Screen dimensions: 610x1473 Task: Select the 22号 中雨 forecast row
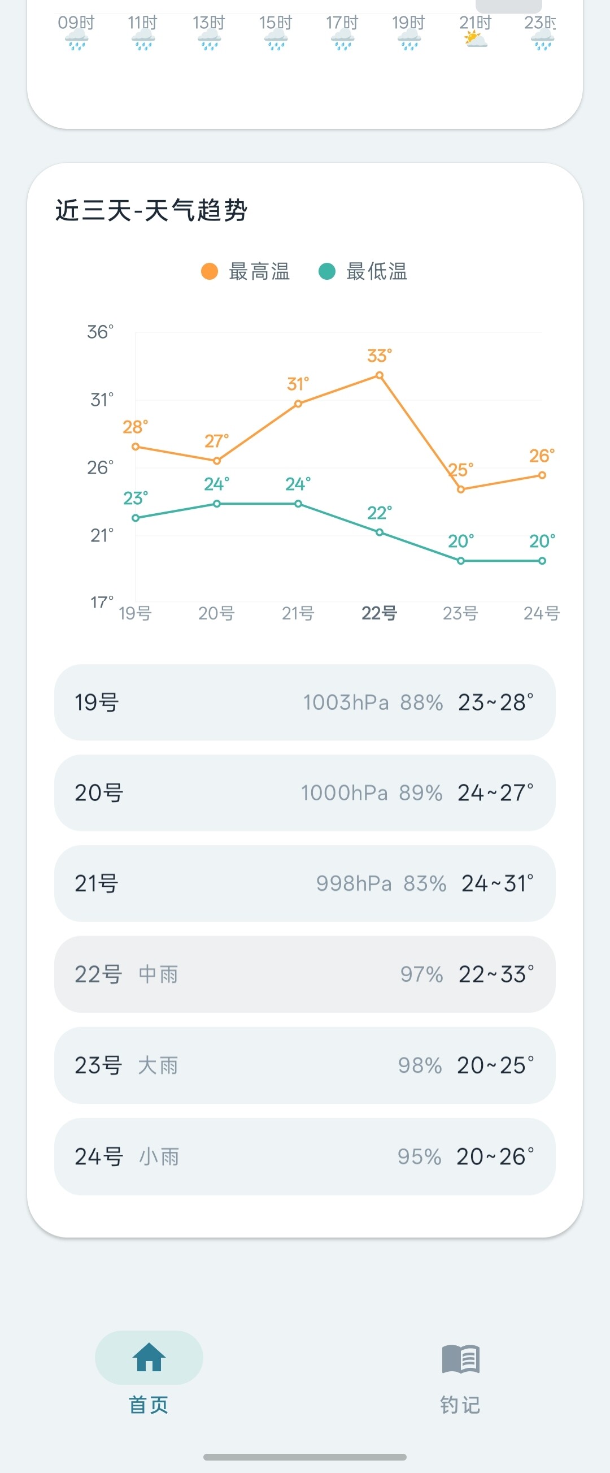(305, 974)
